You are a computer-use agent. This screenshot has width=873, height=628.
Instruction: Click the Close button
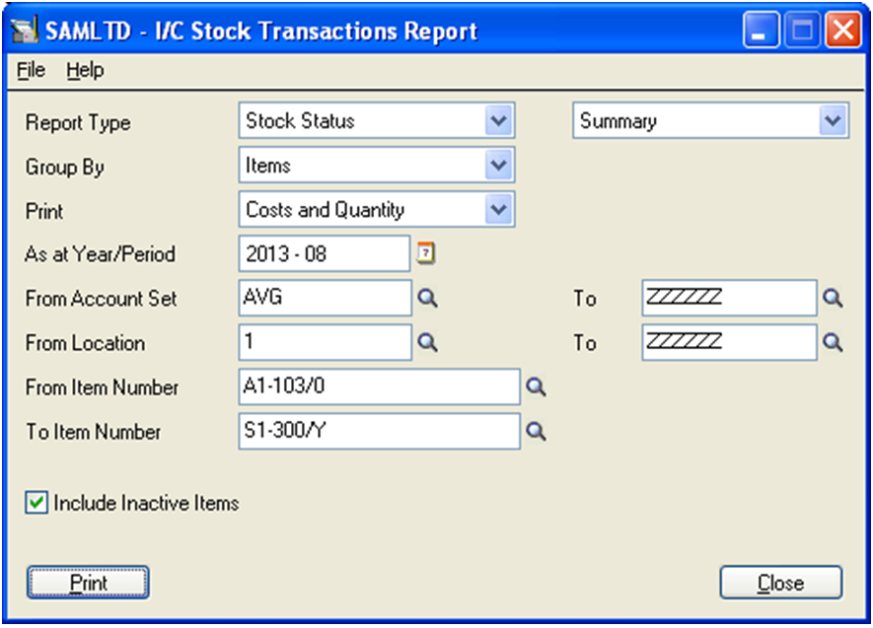(x=780, y=583)
